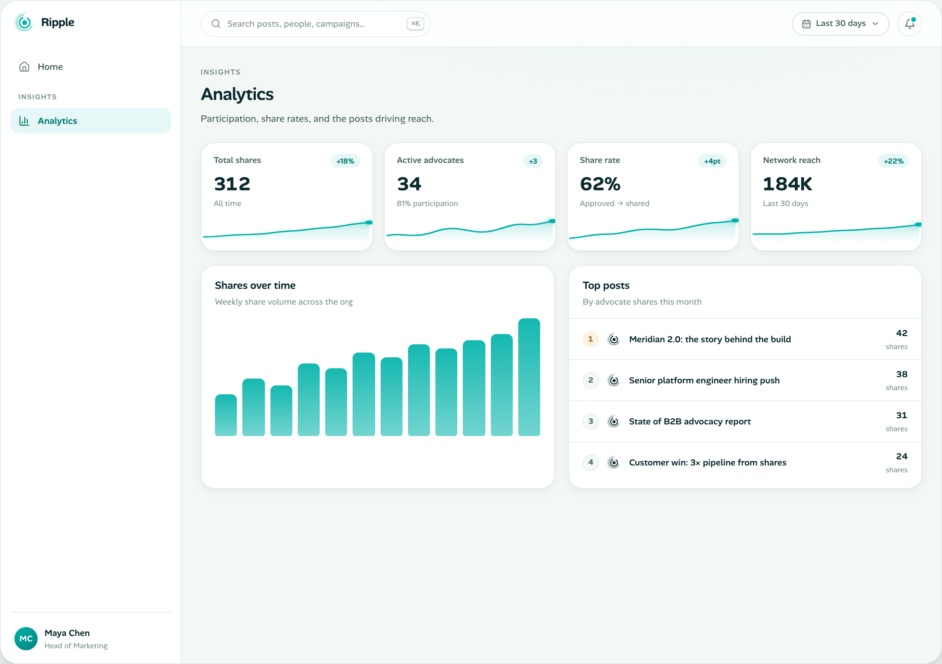Screen dimensions: 942x664
Task: Click the ⌘K shortcut badge
Action: [x=415, y=24]
